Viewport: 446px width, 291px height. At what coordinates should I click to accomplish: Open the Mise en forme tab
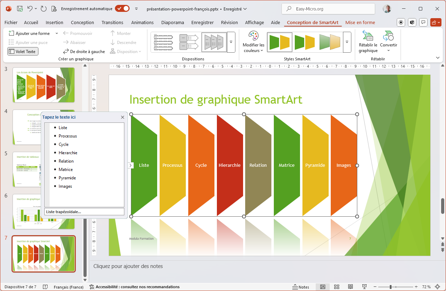pyautogui.click(x=360, y=22)
